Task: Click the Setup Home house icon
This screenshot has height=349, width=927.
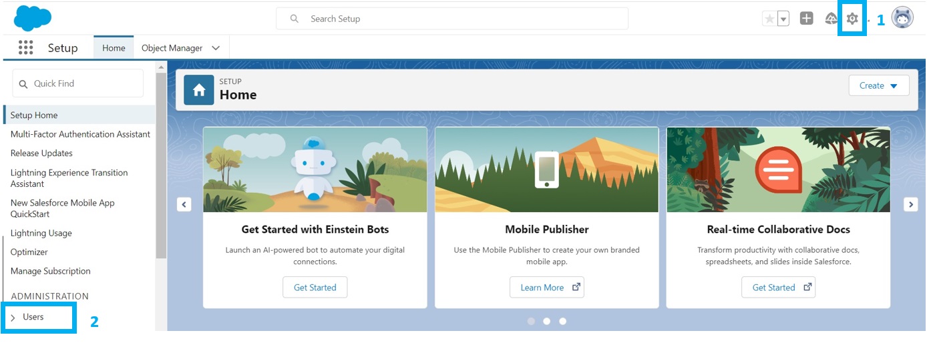Action: (199, 90)
